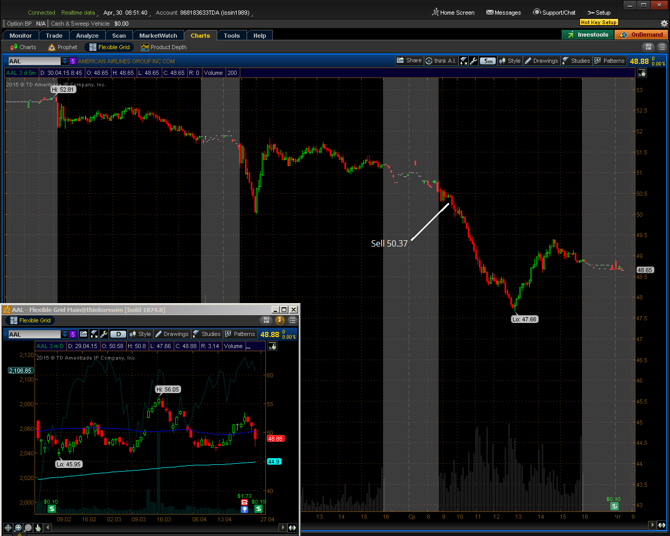
Task: Open Patterns menu in detached window
Action: [240, 334]
